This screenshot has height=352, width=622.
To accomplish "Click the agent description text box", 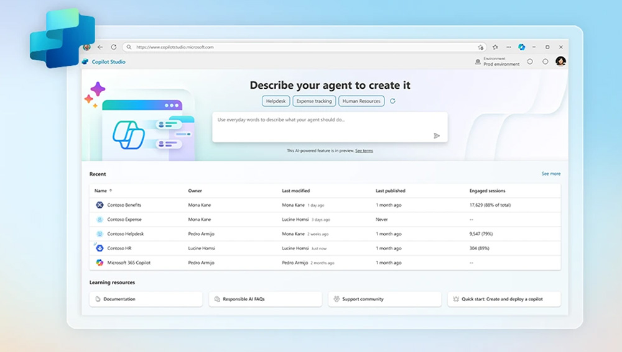I will coord(330,127).
